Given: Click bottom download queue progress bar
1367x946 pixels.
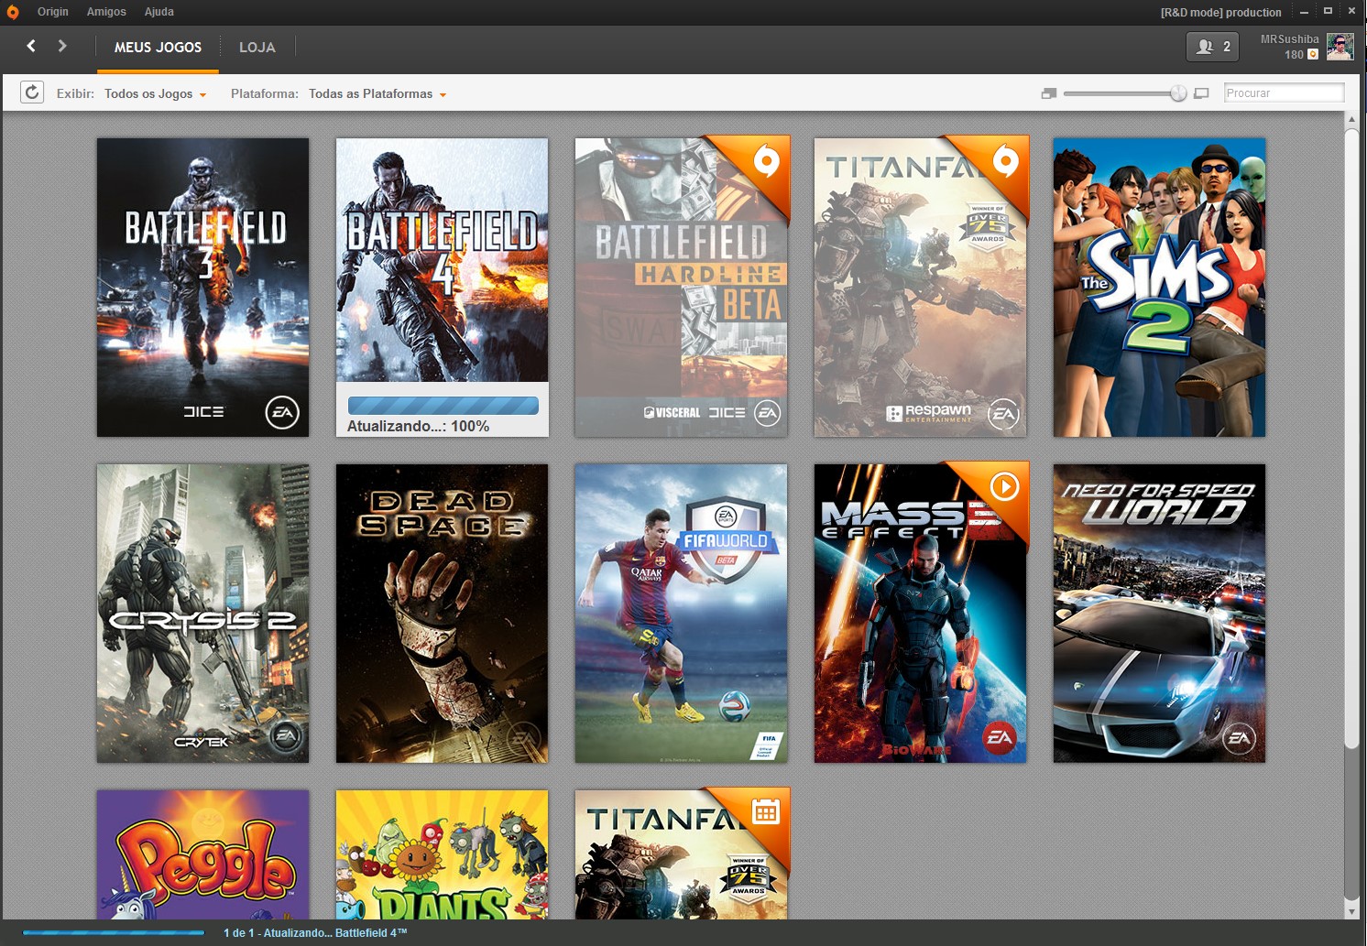Looking at the screenshot, I should (114, 932).
